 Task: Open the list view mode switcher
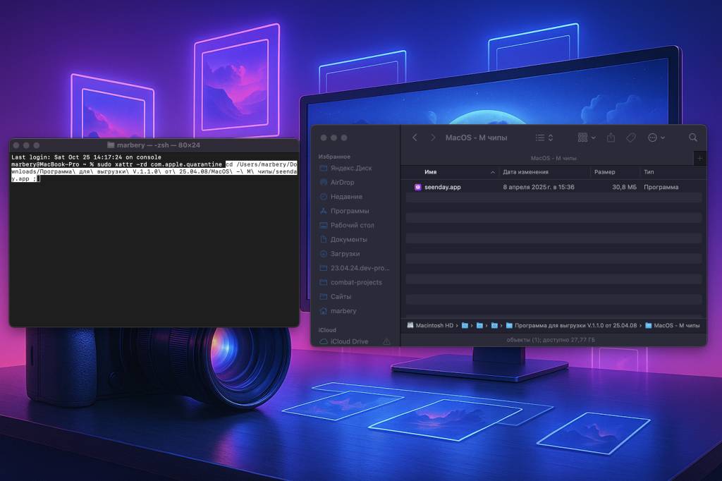(544, 138)
